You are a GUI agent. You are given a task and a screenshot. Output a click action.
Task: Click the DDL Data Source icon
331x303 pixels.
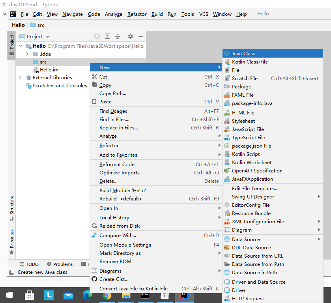coord(227,247)
